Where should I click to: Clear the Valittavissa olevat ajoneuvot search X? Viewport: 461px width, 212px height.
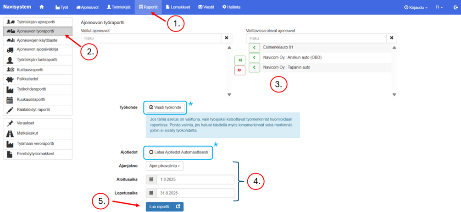point(392,38)
